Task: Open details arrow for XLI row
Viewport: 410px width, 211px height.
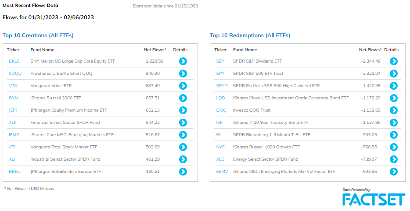Action: (x=183, y=159)
